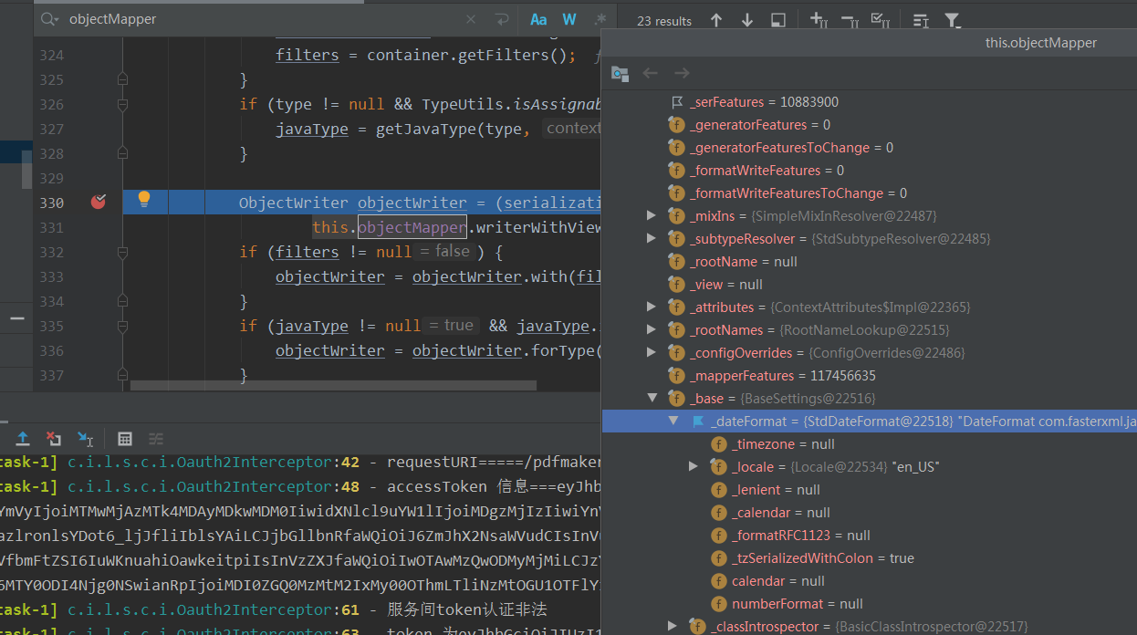The height and width of the screenshot is (635, 1137).
Task: Select the _timezone = null row
Action: [x=870, y=444]
